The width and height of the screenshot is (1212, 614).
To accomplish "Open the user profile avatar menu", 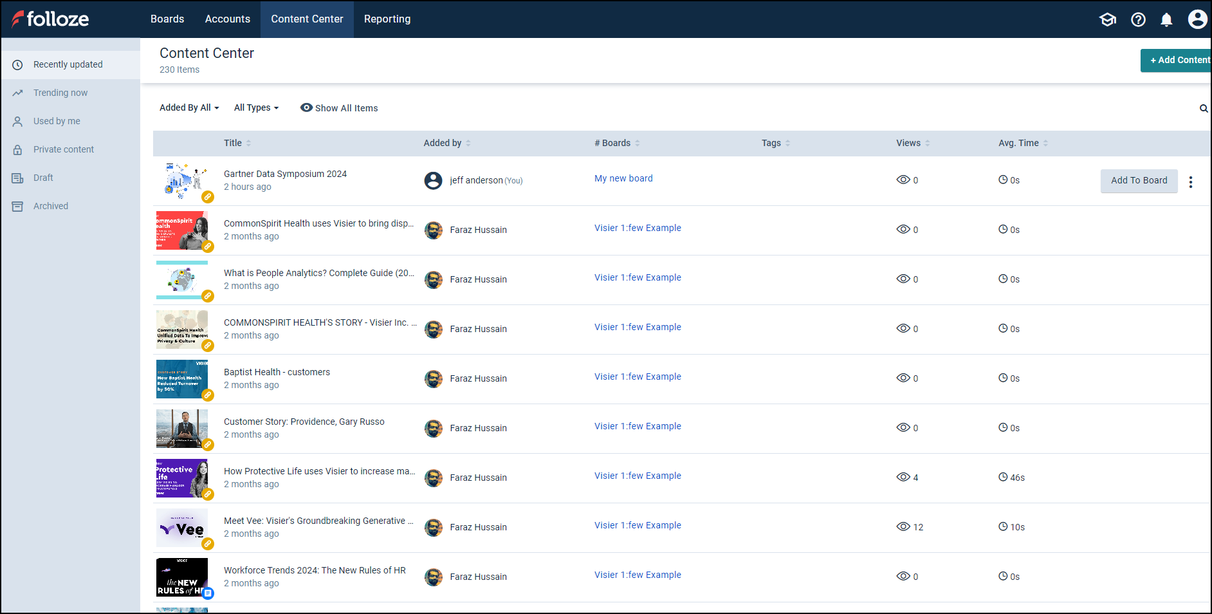I will pyautogui.click(x=1197, y=19).
